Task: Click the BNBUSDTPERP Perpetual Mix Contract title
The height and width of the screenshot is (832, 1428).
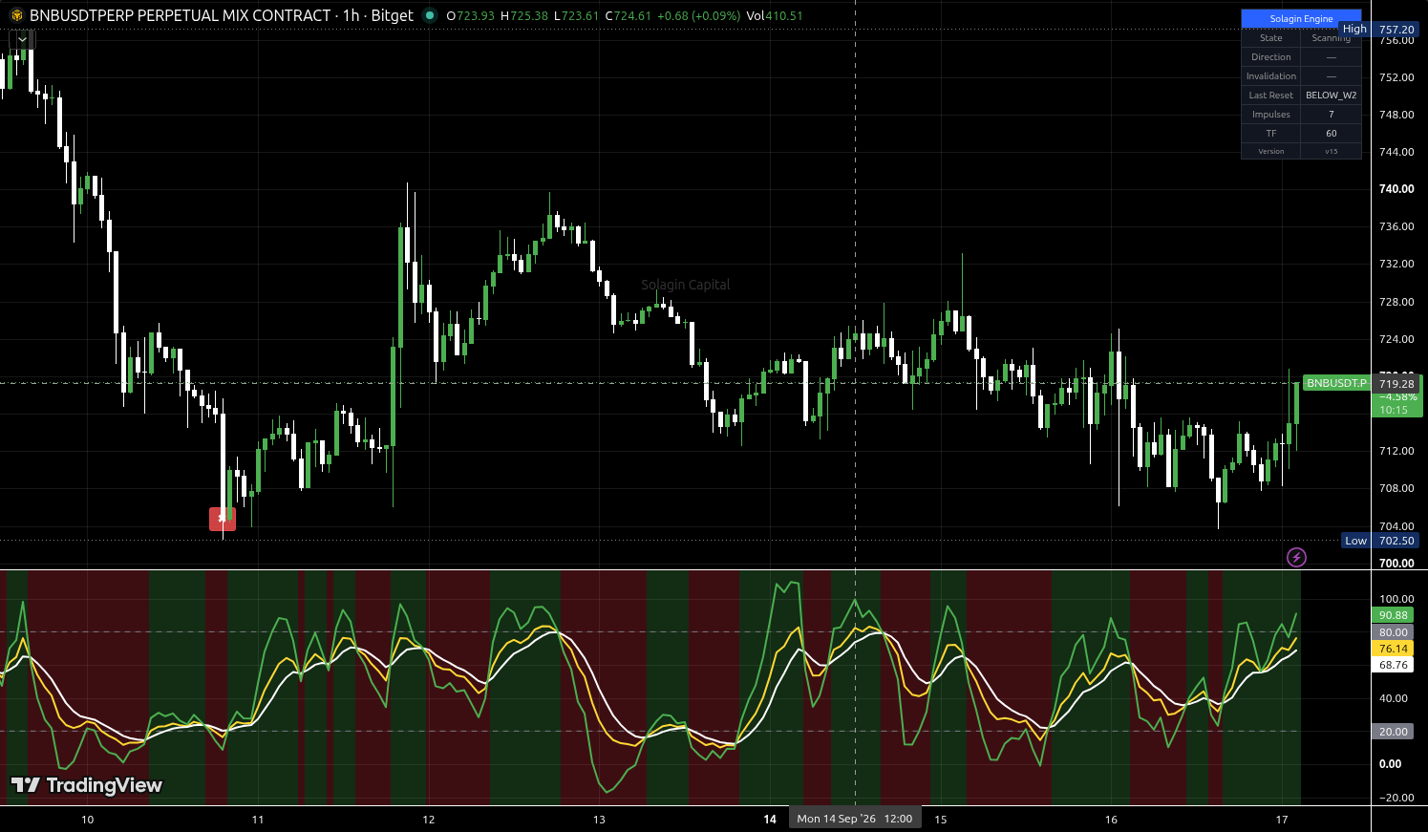Action: click(x=181, y=15)
